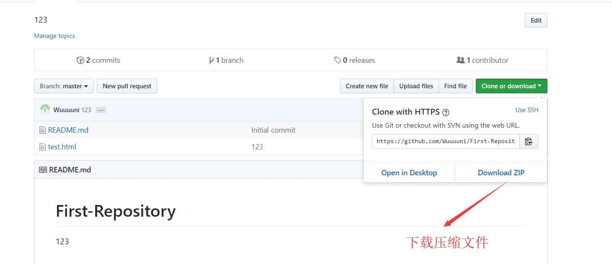Expand commit message ellipsis button

[101, 110]
